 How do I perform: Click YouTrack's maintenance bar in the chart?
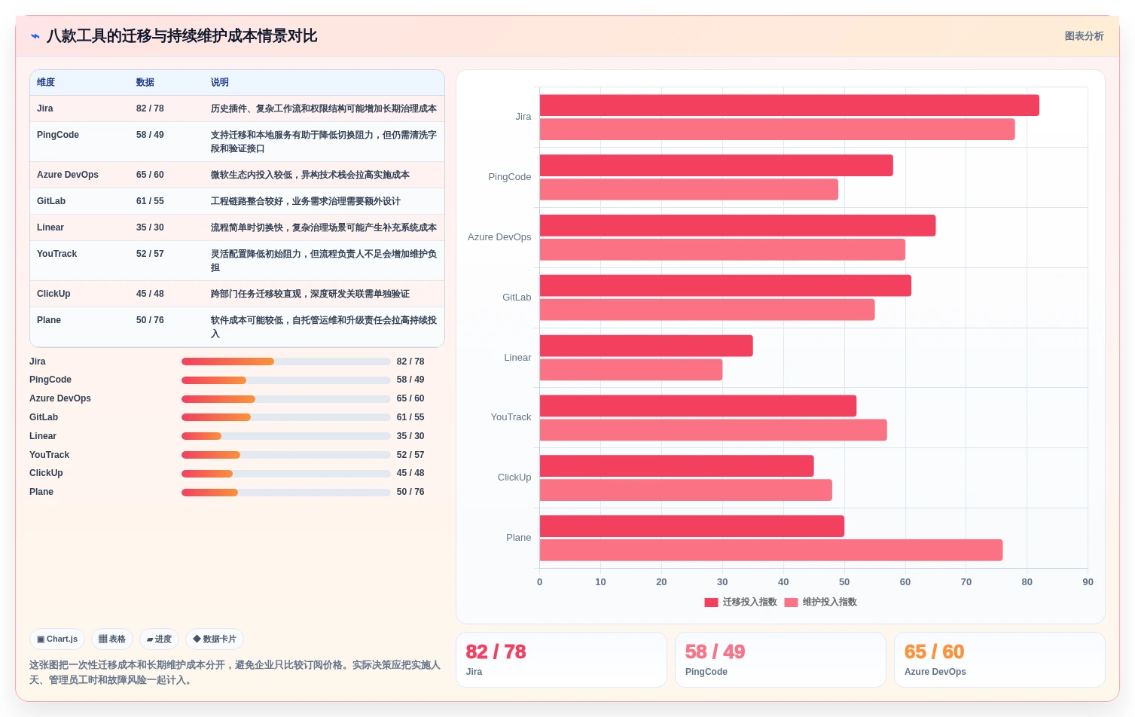713,430
